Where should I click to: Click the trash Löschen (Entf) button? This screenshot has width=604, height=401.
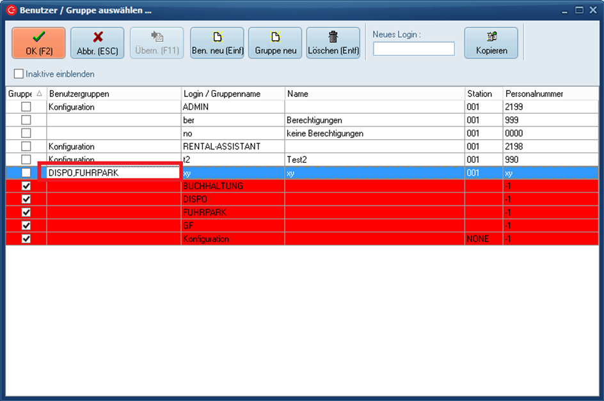coord(333,43)
